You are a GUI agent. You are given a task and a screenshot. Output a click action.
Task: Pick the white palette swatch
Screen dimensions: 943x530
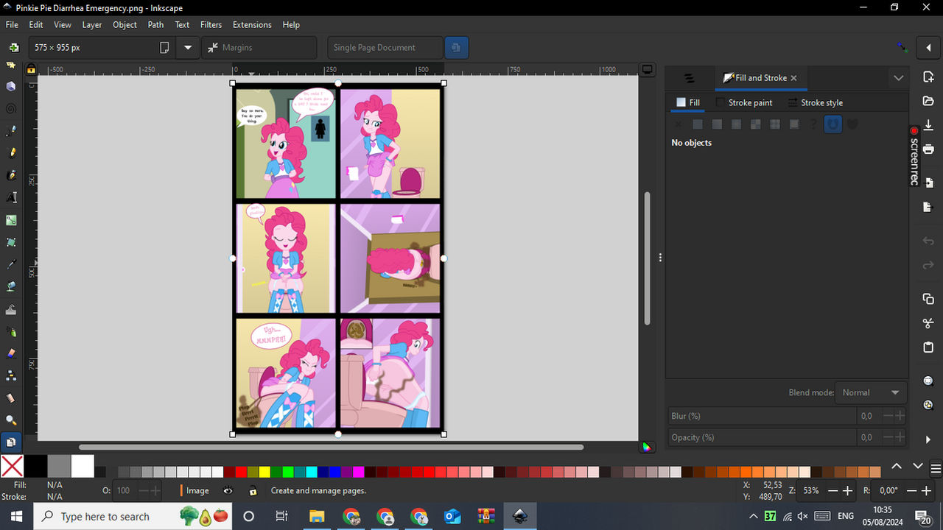point(83,466)
